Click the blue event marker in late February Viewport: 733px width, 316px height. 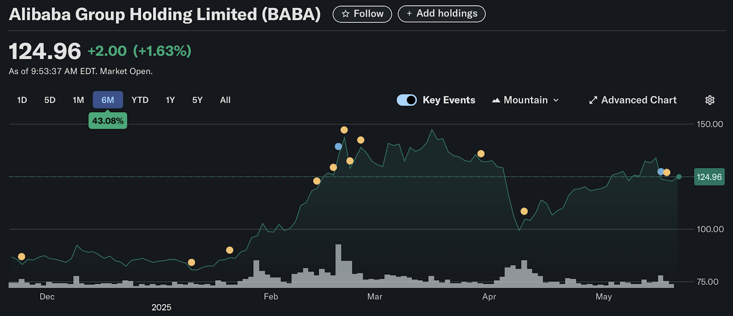(338, 147)
